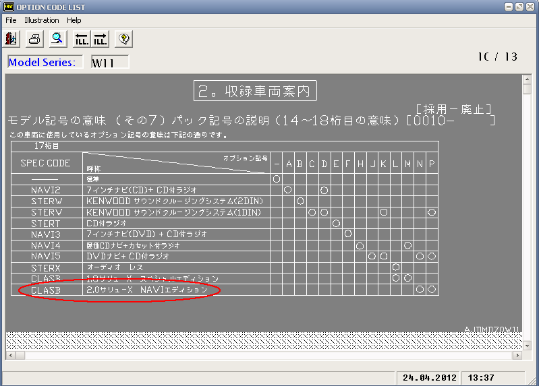Click the exit door icon in toolbar

pyautogui.click(x=12, y=39)
